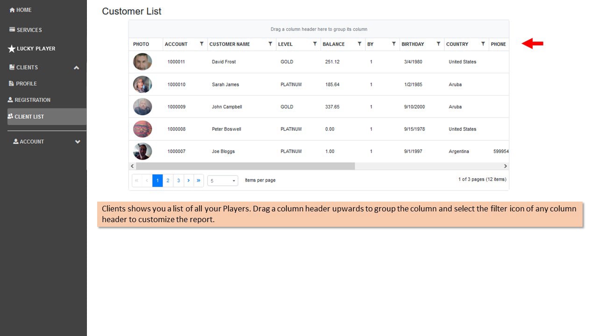Click the Account user icon in sidebar
Viewport: 598px width, 336px height.
[16, 141]
